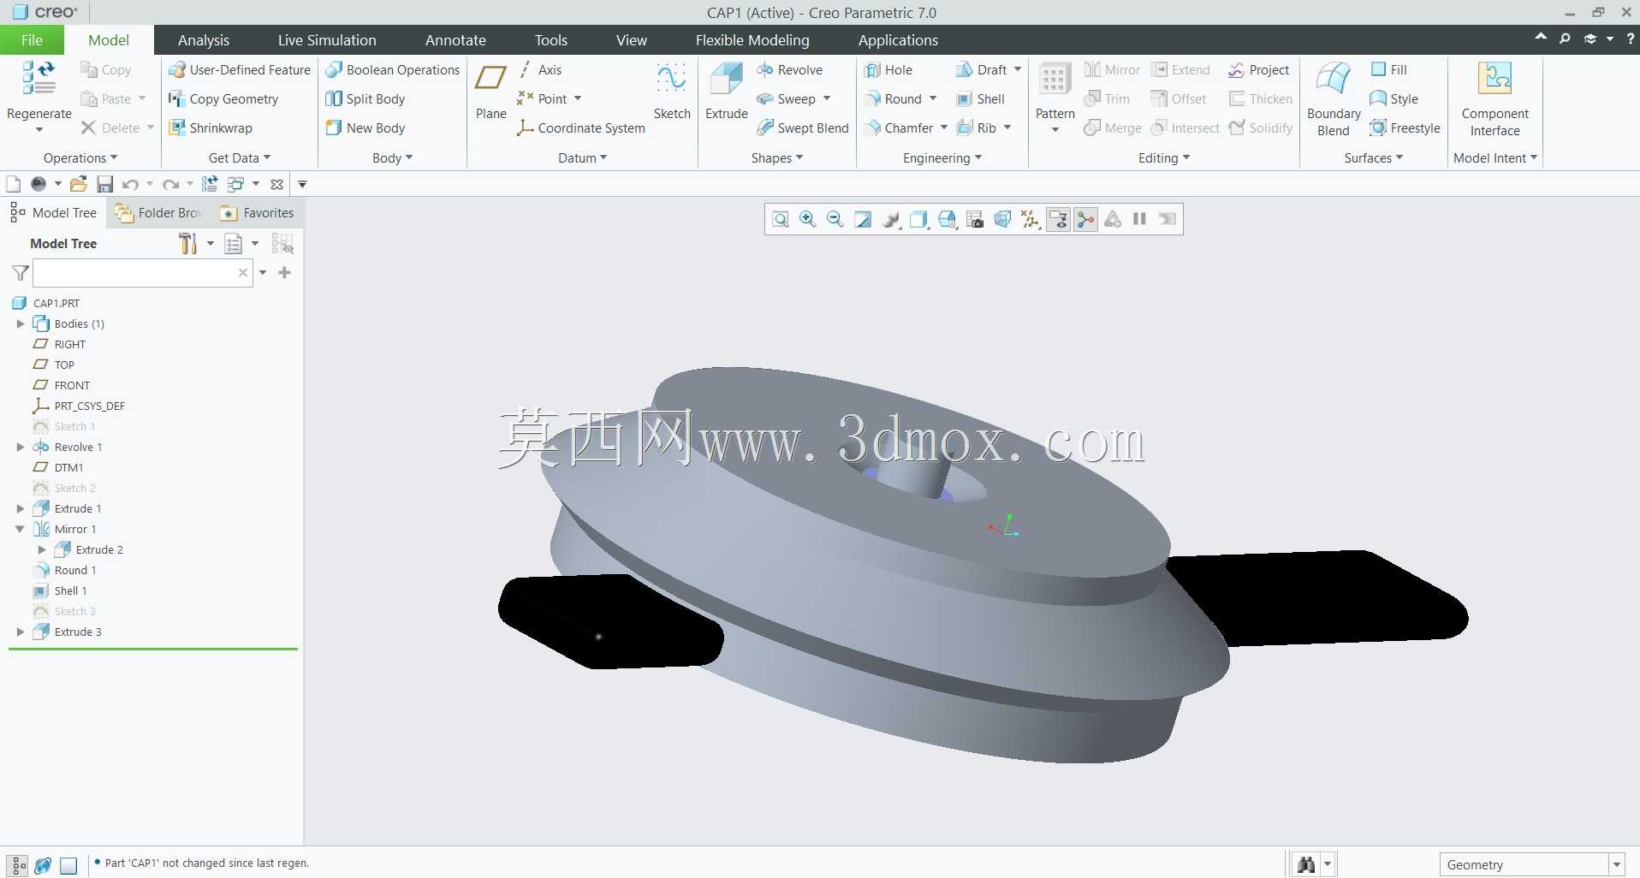Start a new Sketch
This screenshot has height=878, width=1640.
tap(672, 80)
